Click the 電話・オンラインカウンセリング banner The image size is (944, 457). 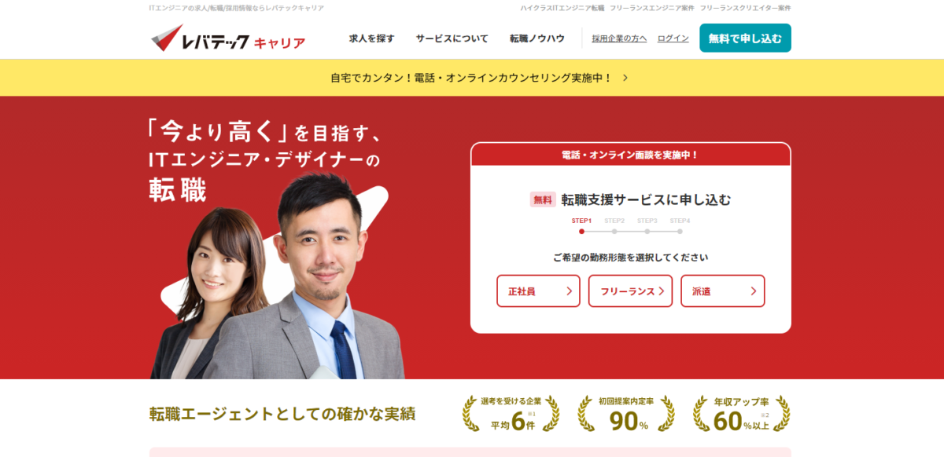click(x=472, y=78)
